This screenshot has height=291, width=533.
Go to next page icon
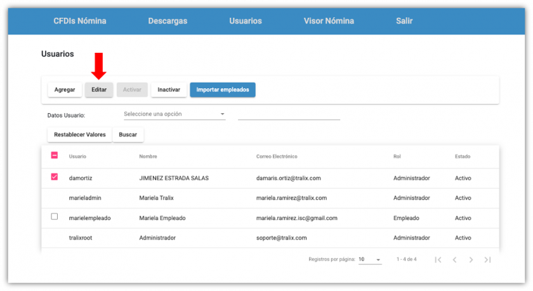(x=471, y=260)
